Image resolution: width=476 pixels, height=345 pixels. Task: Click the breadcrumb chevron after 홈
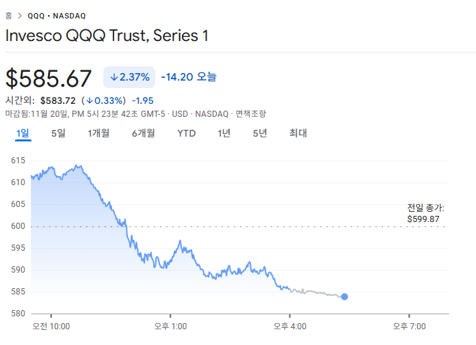coord(20,16)
